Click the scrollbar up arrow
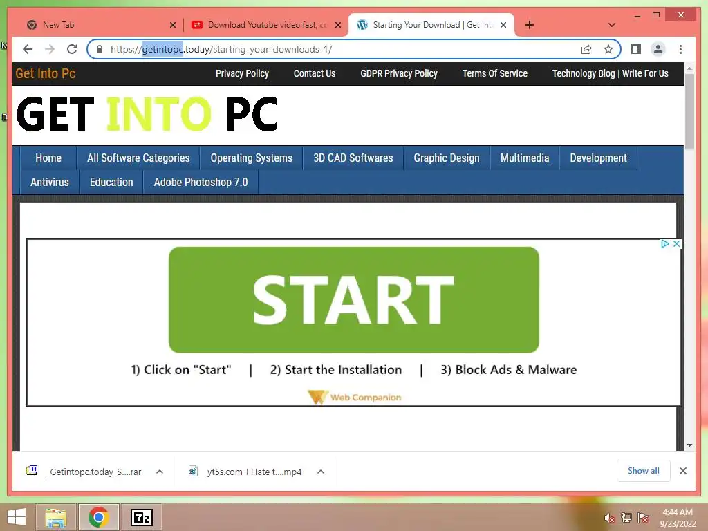708x531 pixels. tap(689, 68)
